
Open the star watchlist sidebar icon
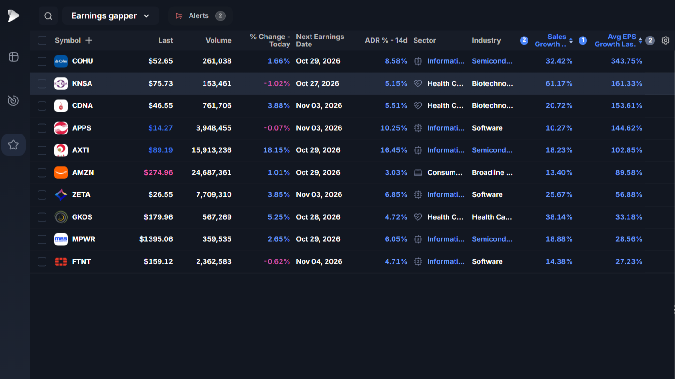click(x=14, y=145)
